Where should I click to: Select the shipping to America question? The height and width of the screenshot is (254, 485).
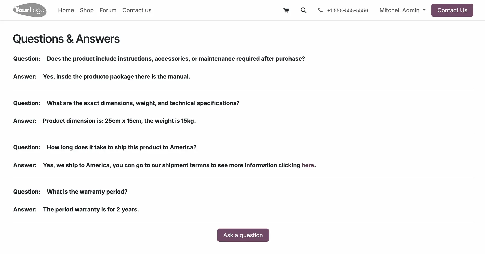click(x=122, y=147)
